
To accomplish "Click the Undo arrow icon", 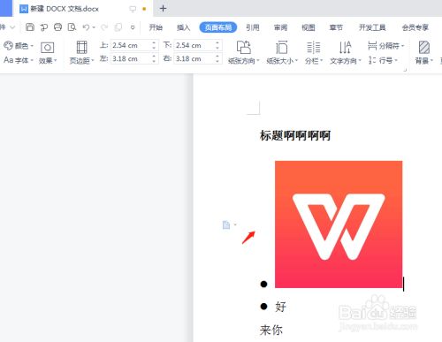I will coord(86,27).
